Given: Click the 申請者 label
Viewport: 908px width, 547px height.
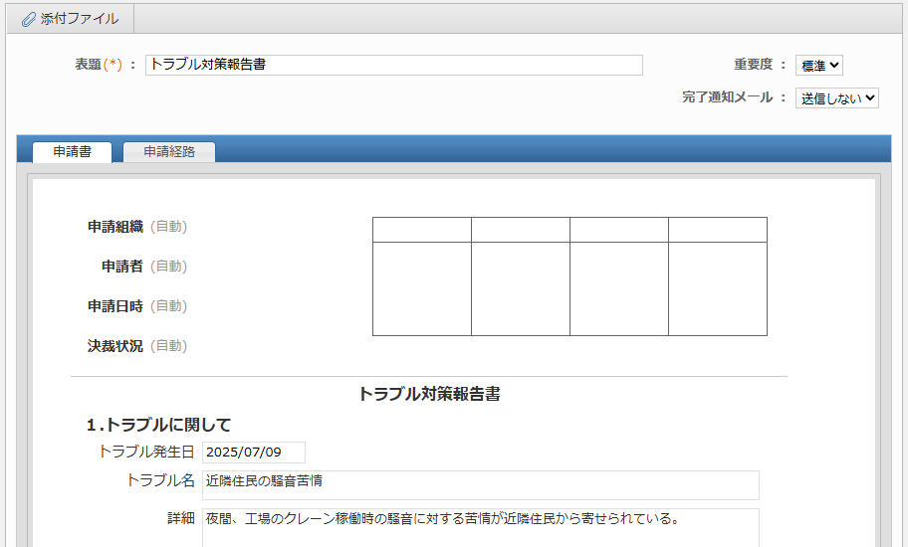Looking at the screenshot, I should click(122, 267).
